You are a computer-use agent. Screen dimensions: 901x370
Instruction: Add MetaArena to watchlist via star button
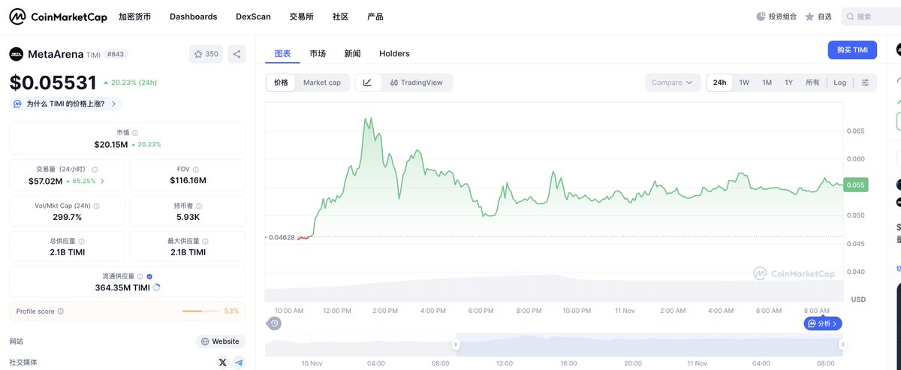(x=206, y=54)
